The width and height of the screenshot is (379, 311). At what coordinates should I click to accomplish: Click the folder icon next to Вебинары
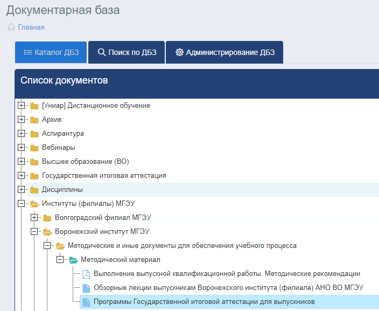34,148
